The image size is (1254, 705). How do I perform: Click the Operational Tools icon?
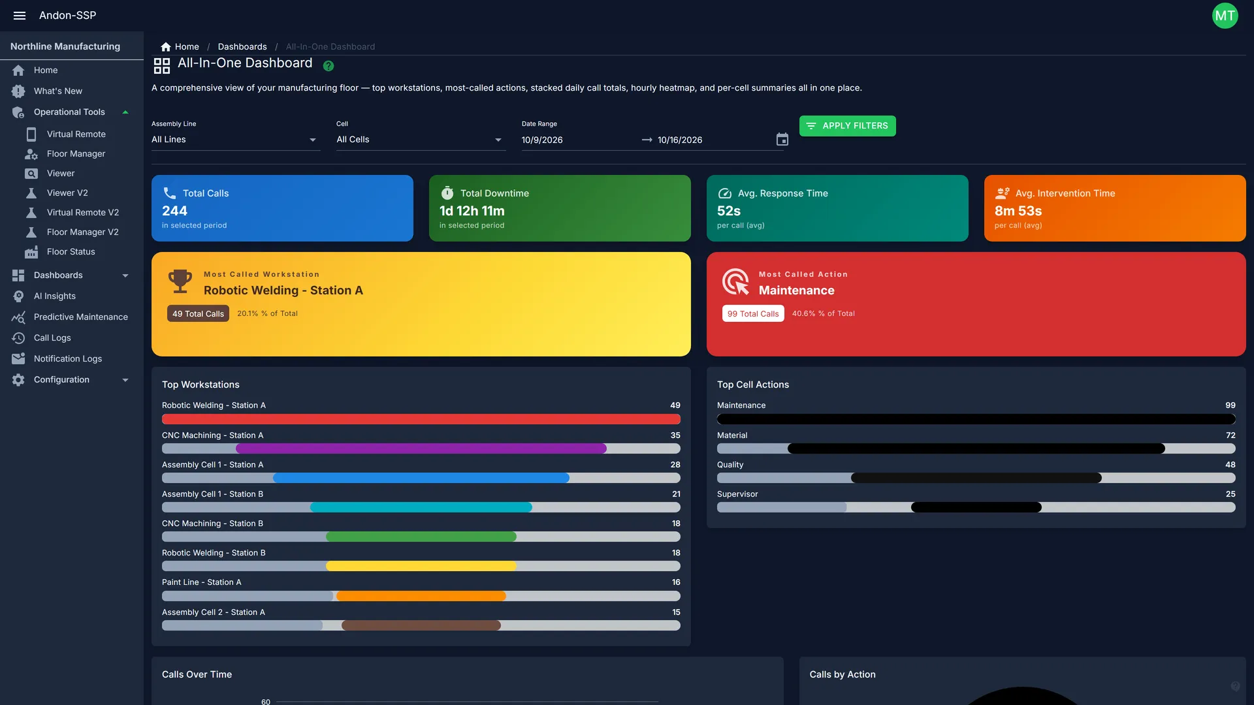pos(18,112)
